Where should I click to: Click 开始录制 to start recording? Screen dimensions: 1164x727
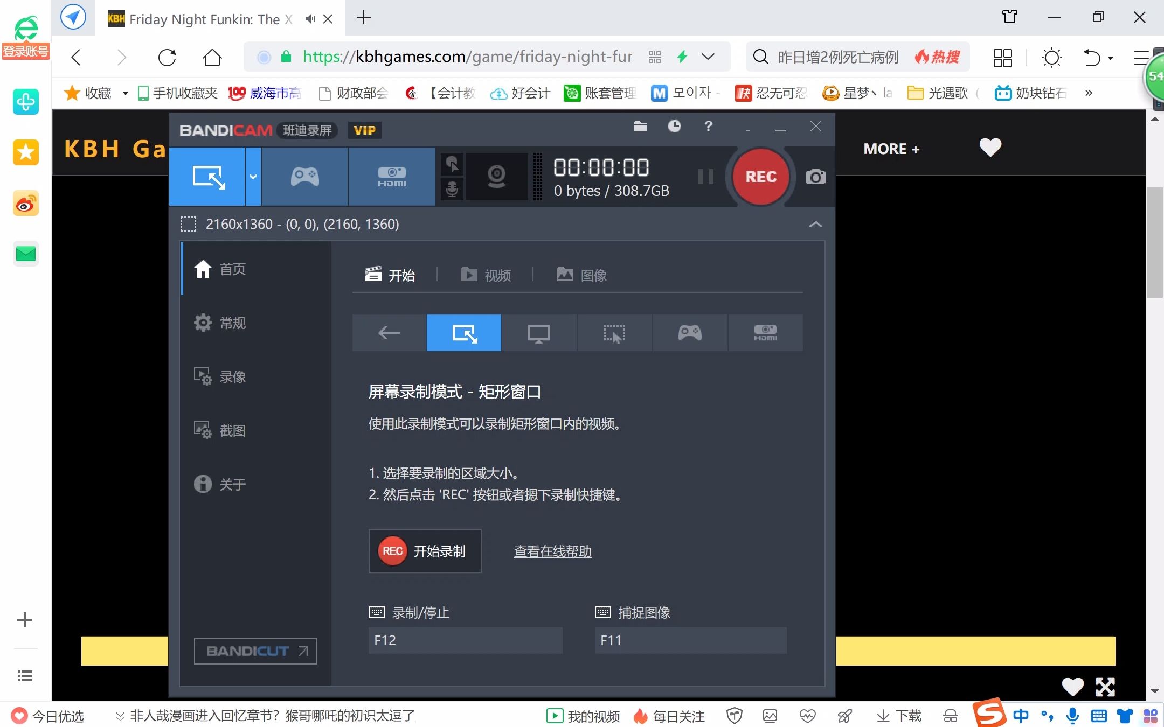click(x=426, y=551)
